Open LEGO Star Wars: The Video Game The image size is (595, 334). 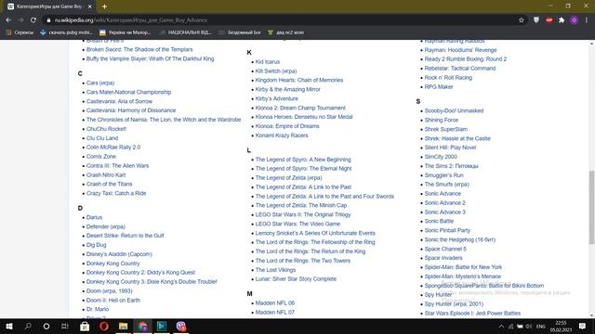(x=297, y=225)
